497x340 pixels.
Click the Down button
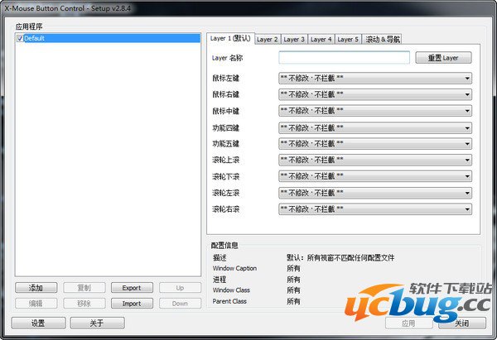coord(180,304)
